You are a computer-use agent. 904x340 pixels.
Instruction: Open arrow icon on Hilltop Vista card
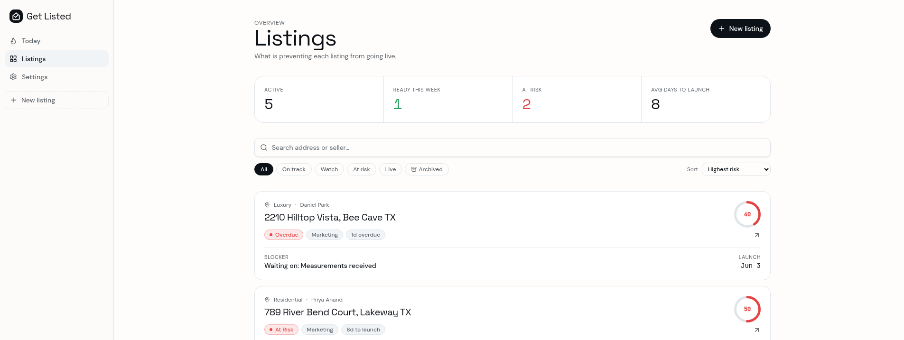[757, 235]
